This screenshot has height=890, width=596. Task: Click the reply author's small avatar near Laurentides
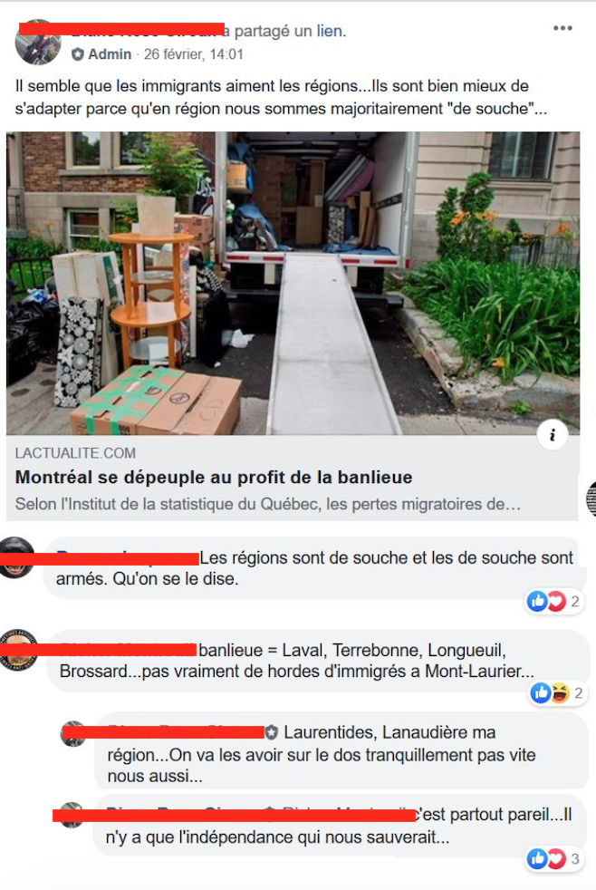click(73, 733)
